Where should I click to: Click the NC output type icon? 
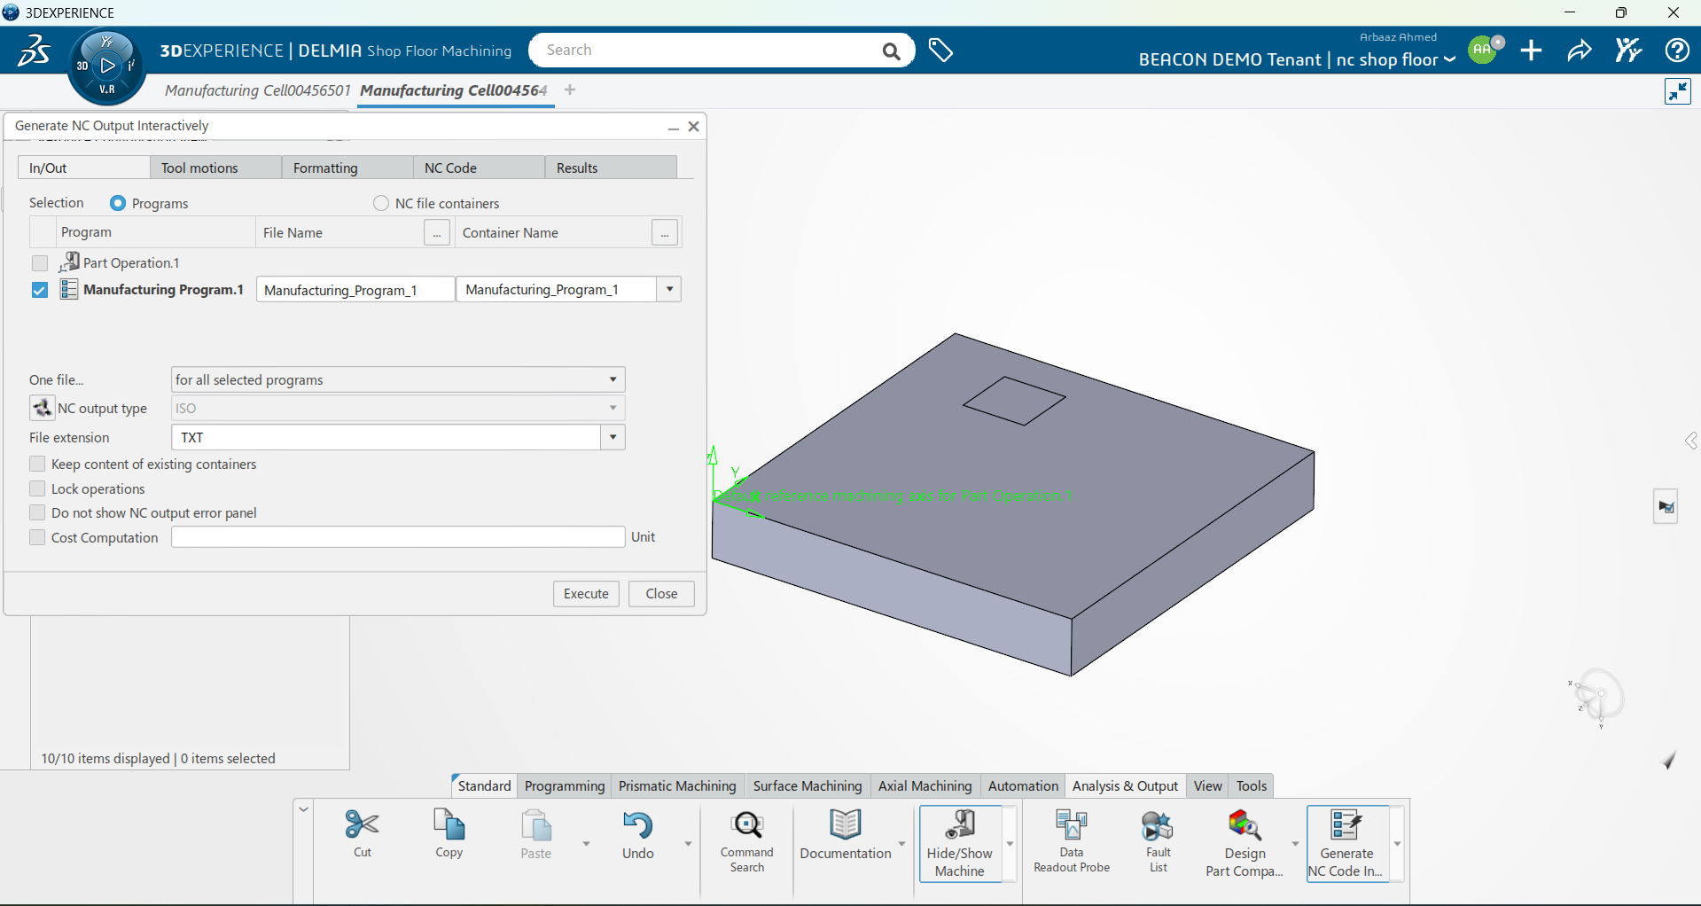[42, 408]
